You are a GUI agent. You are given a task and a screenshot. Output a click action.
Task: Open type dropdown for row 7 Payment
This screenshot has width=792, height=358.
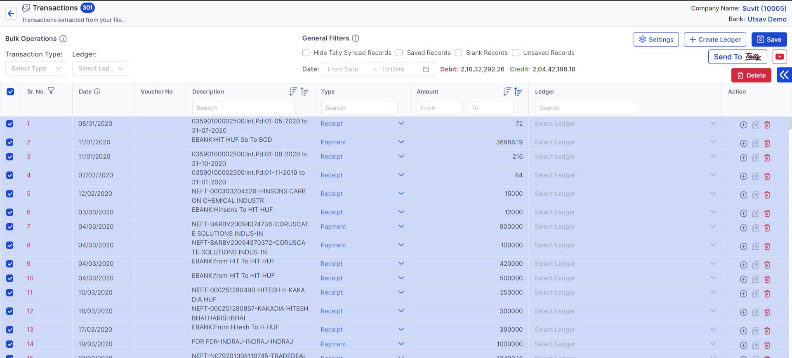(362, 227)
